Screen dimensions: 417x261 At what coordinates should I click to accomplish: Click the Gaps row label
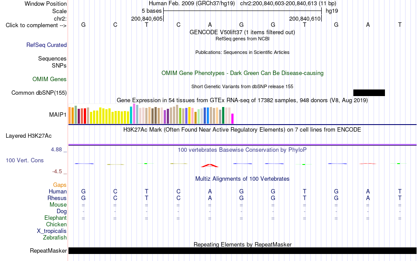[60, 185]
